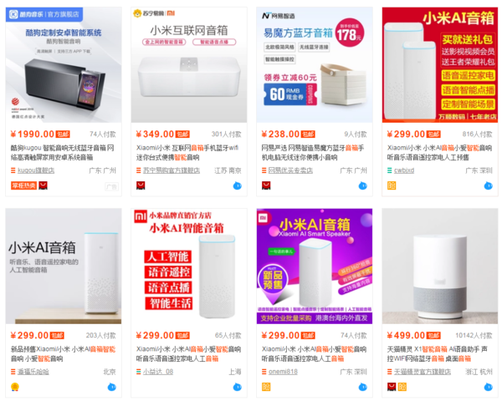Click 险 insurance icon under onemi818 shop
The height and width of the screenshot is (401, 502).
point(266,387)
